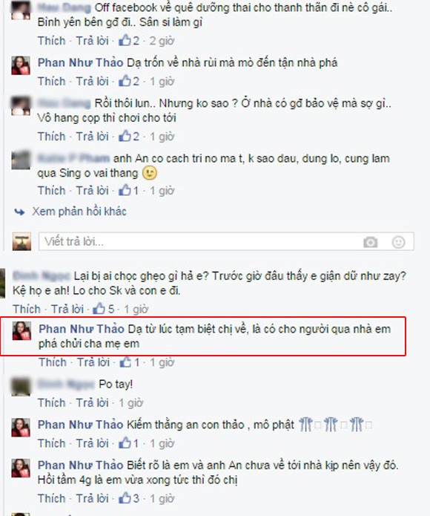Like the 'Po tay!' comment
430x516 pixels.
[52, 403]
